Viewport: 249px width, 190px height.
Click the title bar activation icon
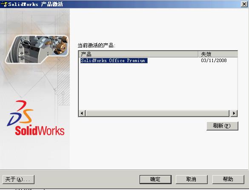[x=4, y=4]
